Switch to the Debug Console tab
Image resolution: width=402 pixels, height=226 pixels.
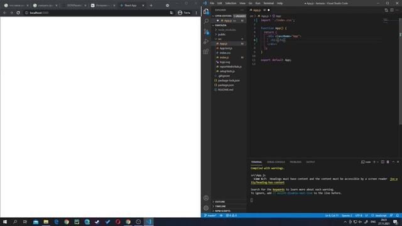click(x=276, y=162)
